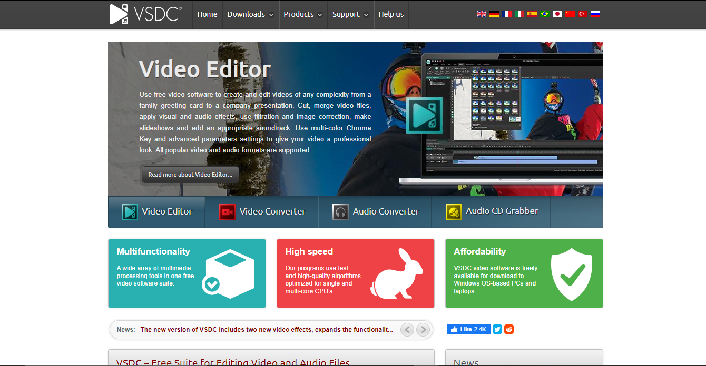Click the Affordability description text
The width and height of the screenshot is (706, 366).
[496, 279]
